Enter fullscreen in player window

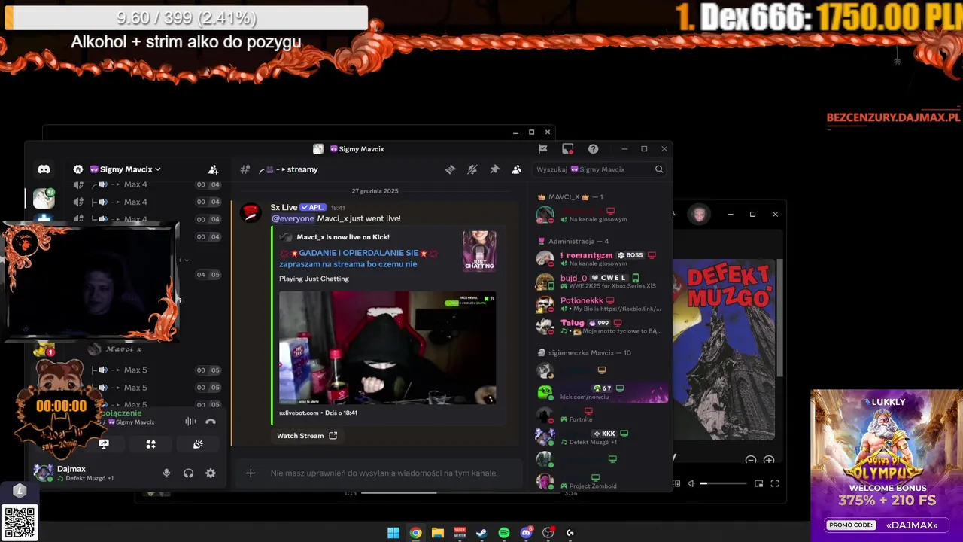click(x=775, y=483)
